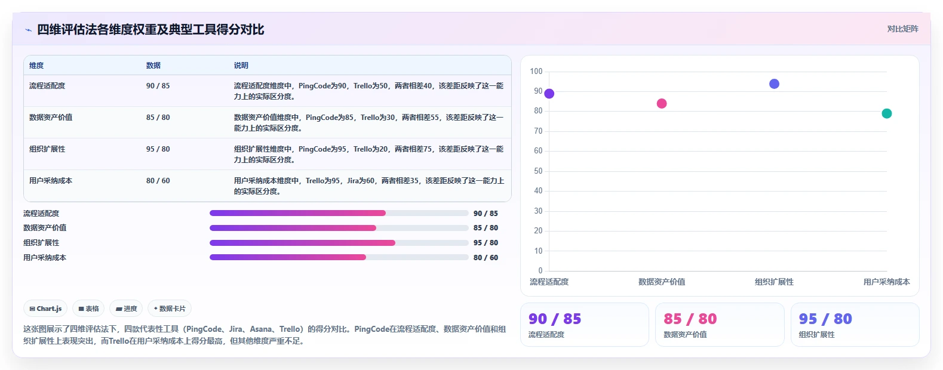Viewport: 943px width, 370px height.
Task: Click the 组织扩展性 table row name
Action: [47, 149]
